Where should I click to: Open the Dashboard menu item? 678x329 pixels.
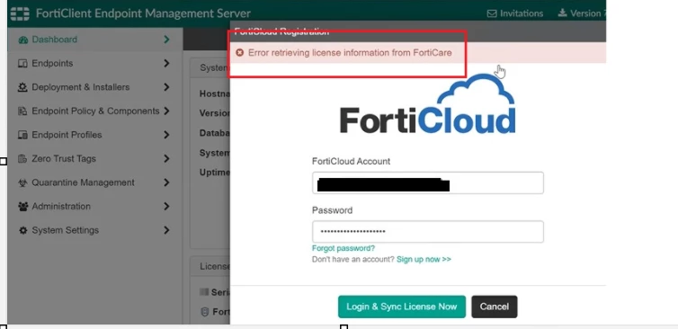click(x=95, y=40)
